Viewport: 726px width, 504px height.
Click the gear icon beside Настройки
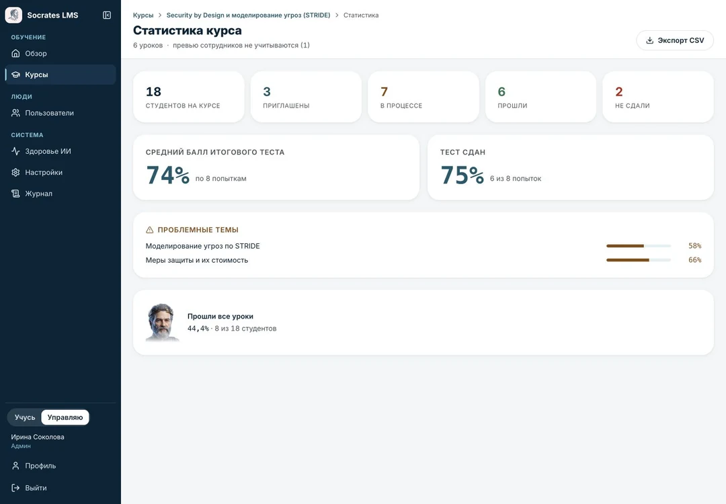click(x=15, y=172)
